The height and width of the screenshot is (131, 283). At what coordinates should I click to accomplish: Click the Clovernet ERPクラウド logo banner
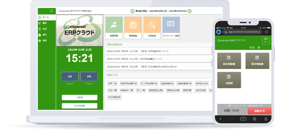(x=80, y=30)
